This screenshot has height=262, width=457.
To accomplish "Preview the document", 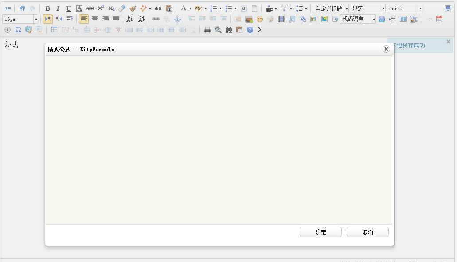I will [218, 30].
